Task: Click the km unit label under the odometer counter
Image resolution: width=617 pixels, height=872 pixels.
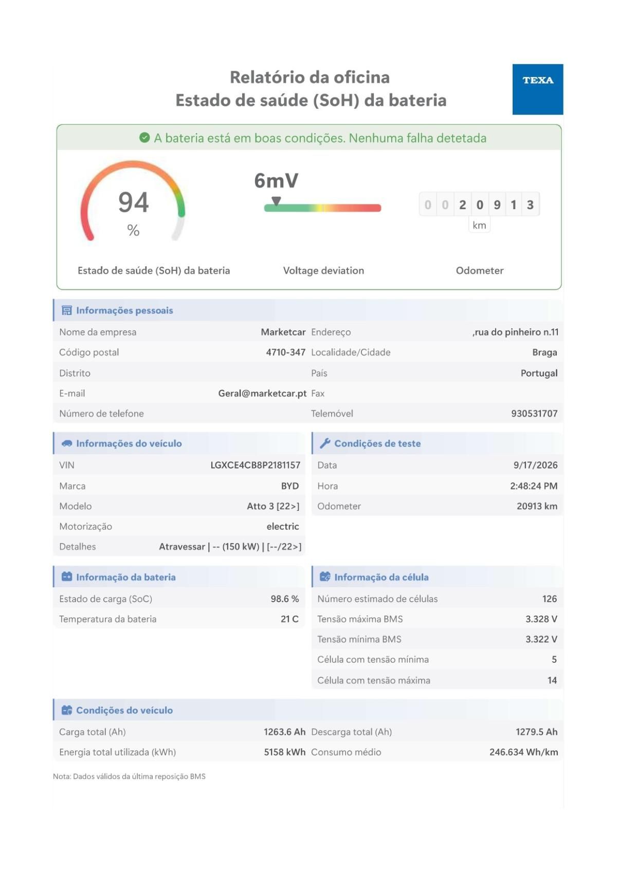Action: click(479, 225)
